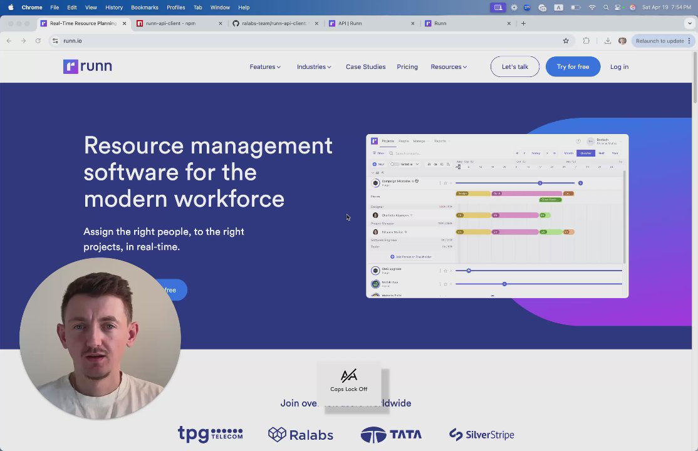Open the keyboard input source menu
Image resolution: width=698 pixels, height=451 pixels.
coord(559,7)
